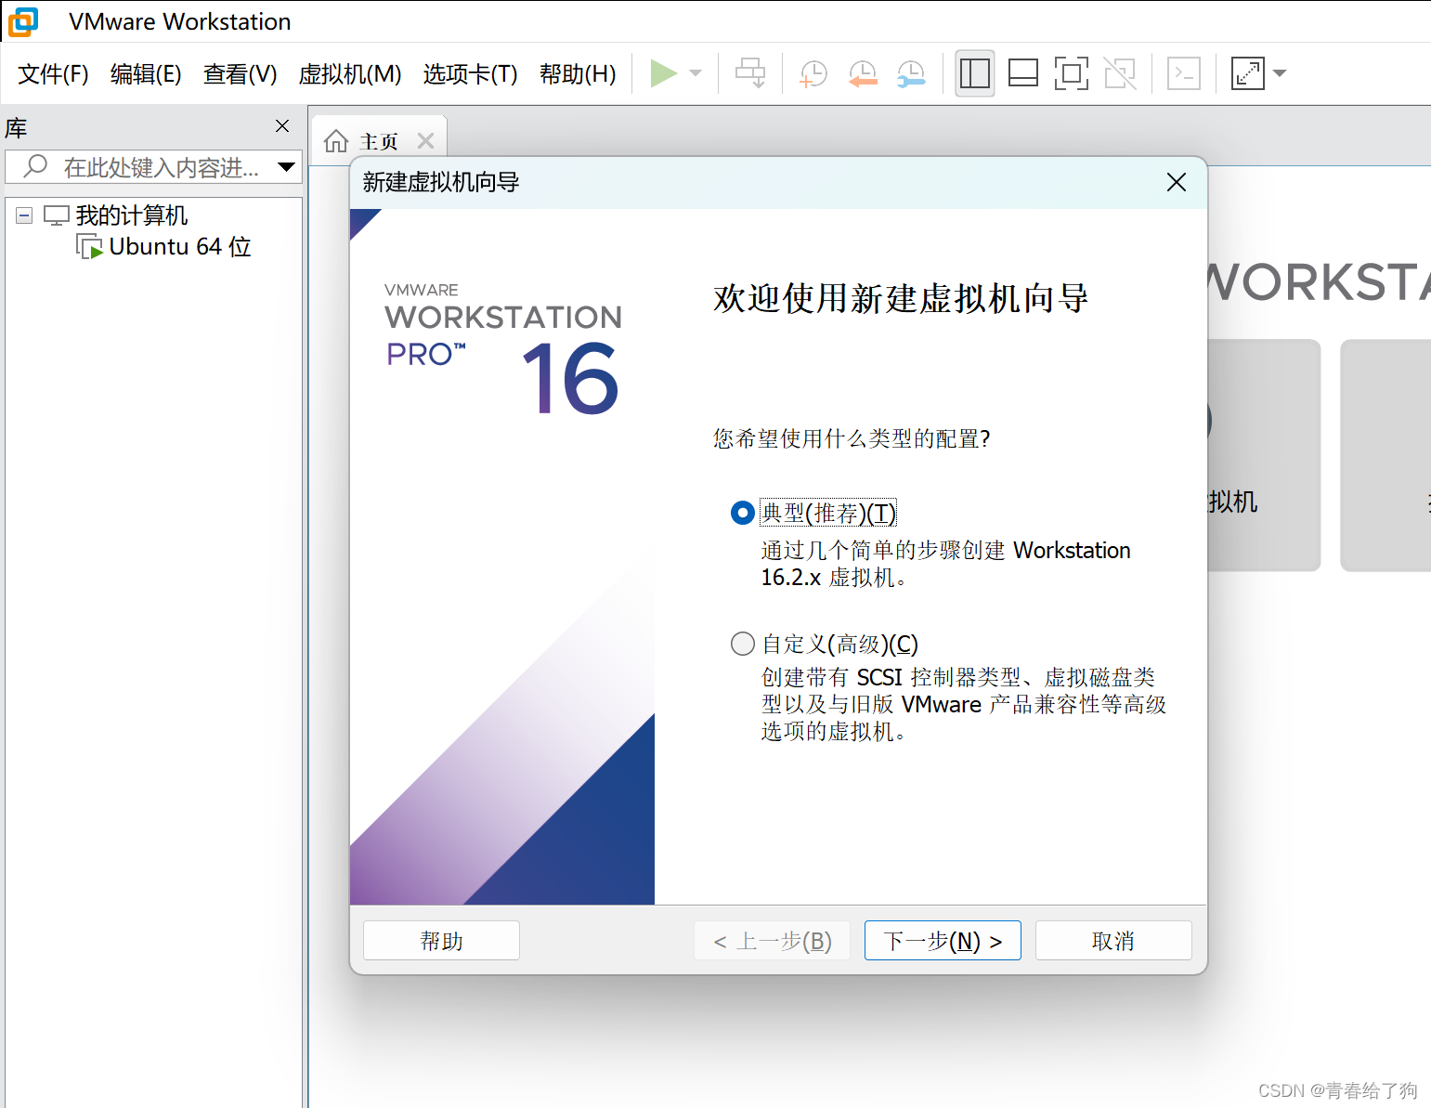Viewport: 1431px width, 1108px height.
Task: Click the 下一步(N) next button
Action: (x=943, y=941)
